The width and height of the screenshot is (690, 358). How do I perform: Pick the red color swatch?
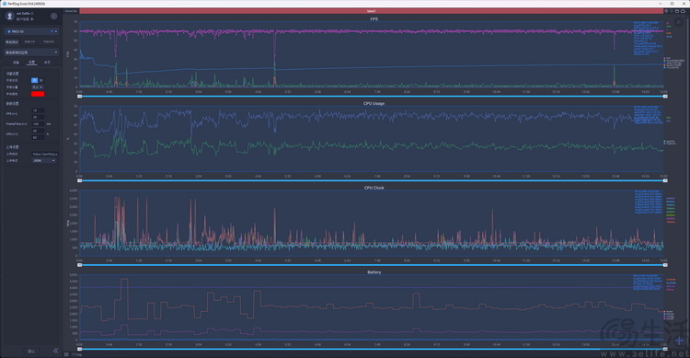click(38, 94)
